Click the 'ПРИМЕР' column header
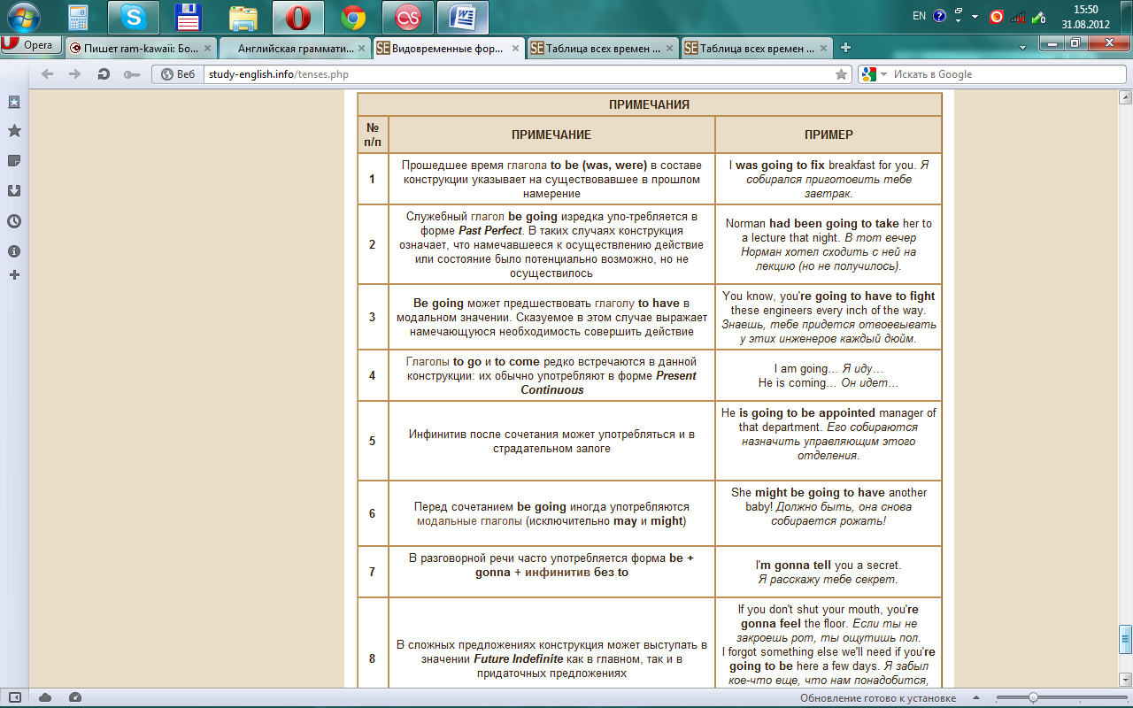The height and width of the screenshot is (708, 1133). (829, 135)
